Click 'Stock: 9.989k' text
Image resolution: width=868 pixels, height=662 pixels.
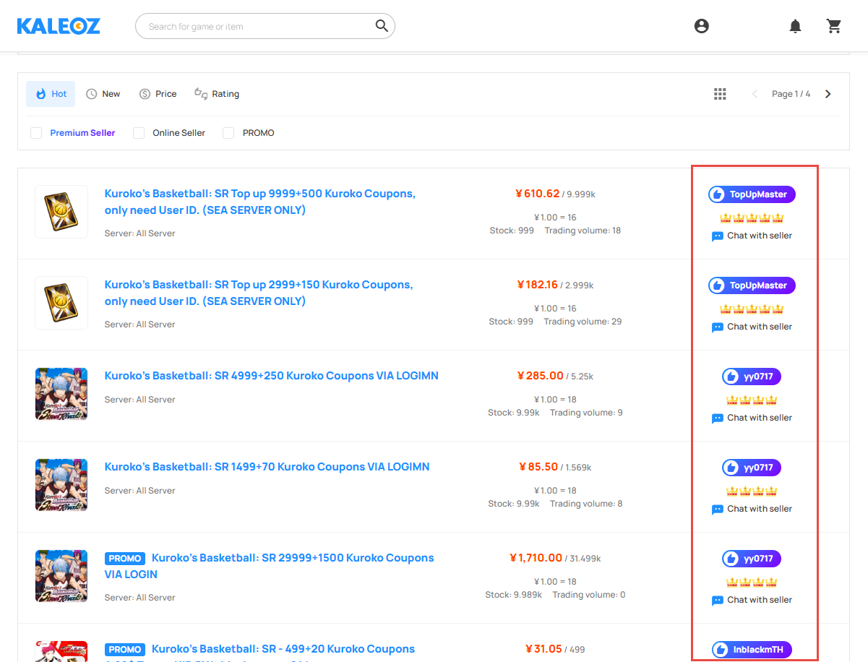tap(513, 595)
